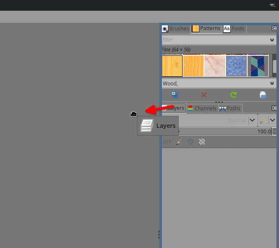Adjust the opacity spinner arrows
Image resolution: width=279 pixels, height=248 pixels.
point(274,131)
